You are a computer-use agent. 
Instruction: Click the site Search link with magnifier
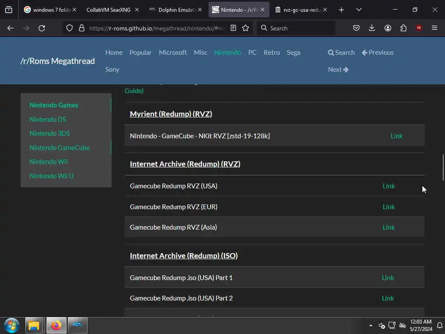pyautogui.click(x=341, y=53)
